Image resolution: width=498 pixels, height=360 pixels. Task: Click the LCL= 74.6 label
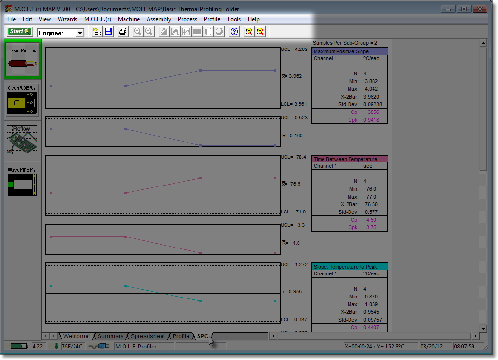[293, 212]
